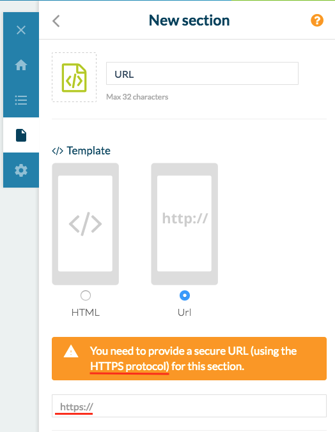Click the HTML template label
This screenshot has height=432, width=335.
86,313
